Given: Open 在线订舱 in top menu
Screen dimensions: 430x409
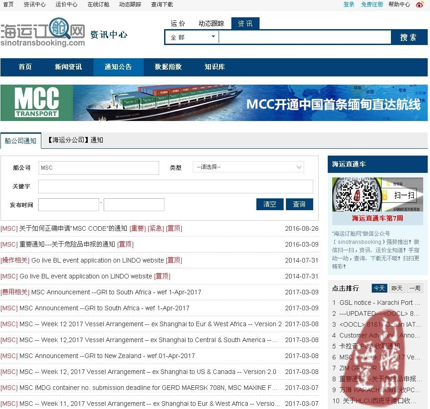Looking at the screenshot, I should [98, 5].
